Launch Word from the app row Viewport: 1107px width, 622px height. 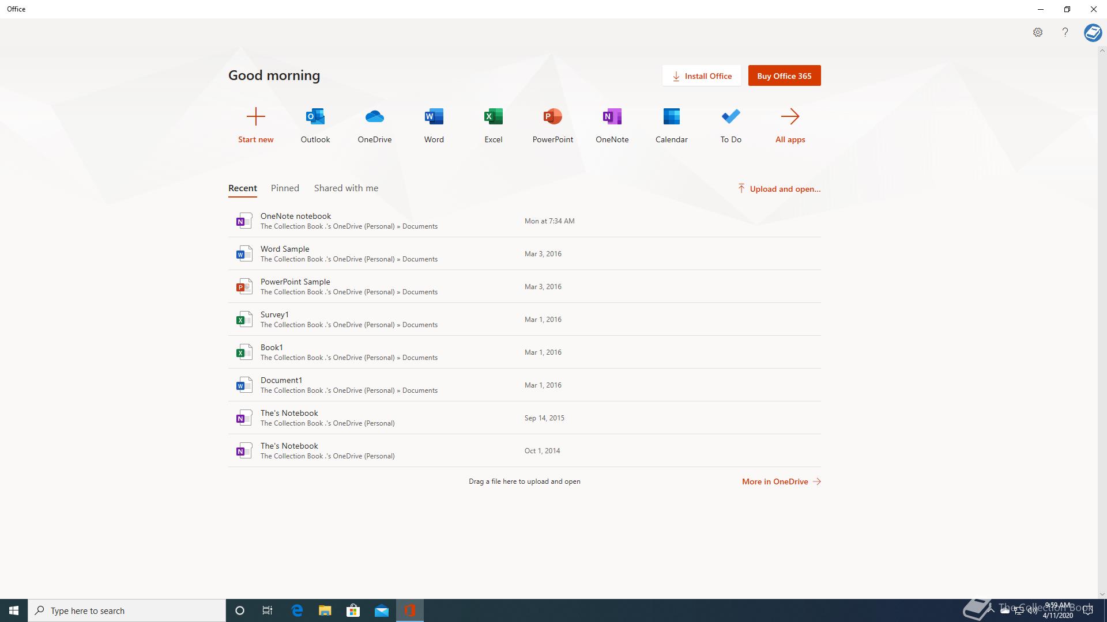click(434, 116)
